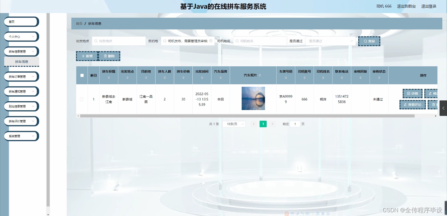Open the 是否通过 filter dropdown
Viewport: 447px width, 216px height.
pos(330,41)
